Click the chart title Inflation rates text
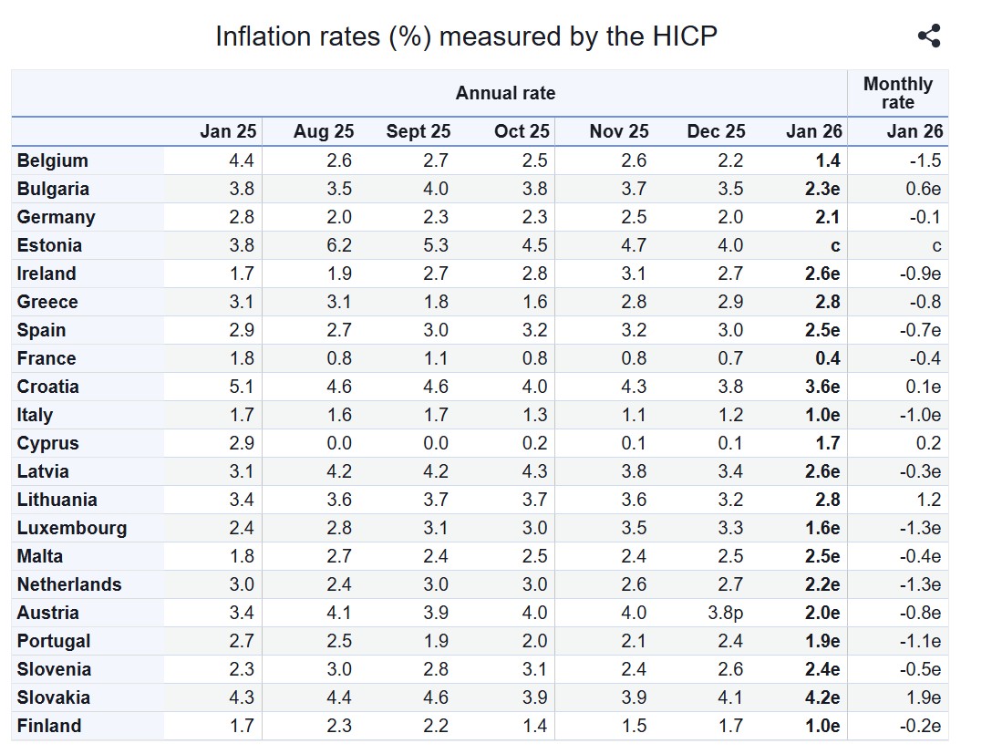Viewport: 992px width, 754px height. pyautogui.click(x=466, y=36)
